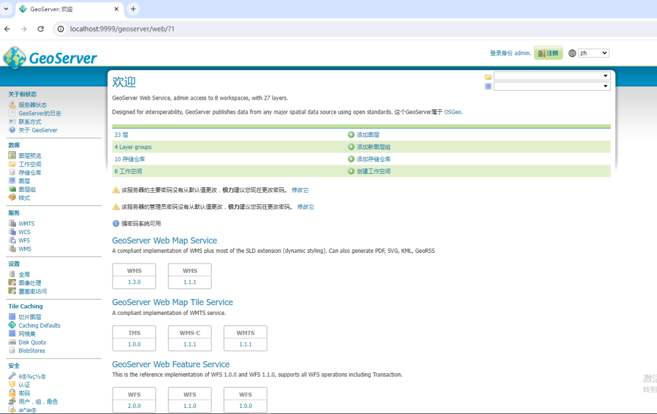Click the layer groups icon (图层组)
The height and width of the screenshot is (414, 657).
12,189
